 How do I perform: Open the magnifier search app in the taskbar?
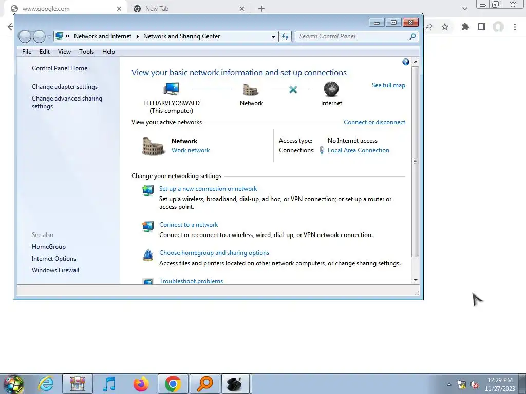click(205, 384)
